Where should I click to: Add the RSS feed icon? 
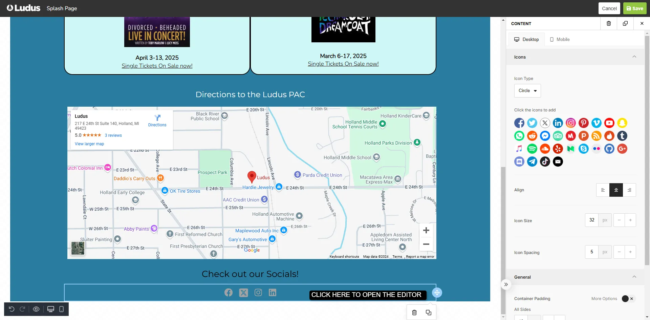[597, 136]
